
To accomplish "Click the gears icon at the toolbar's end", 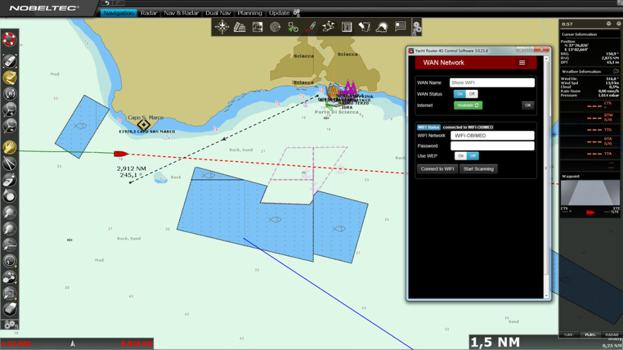I will (x=416, y=27).
